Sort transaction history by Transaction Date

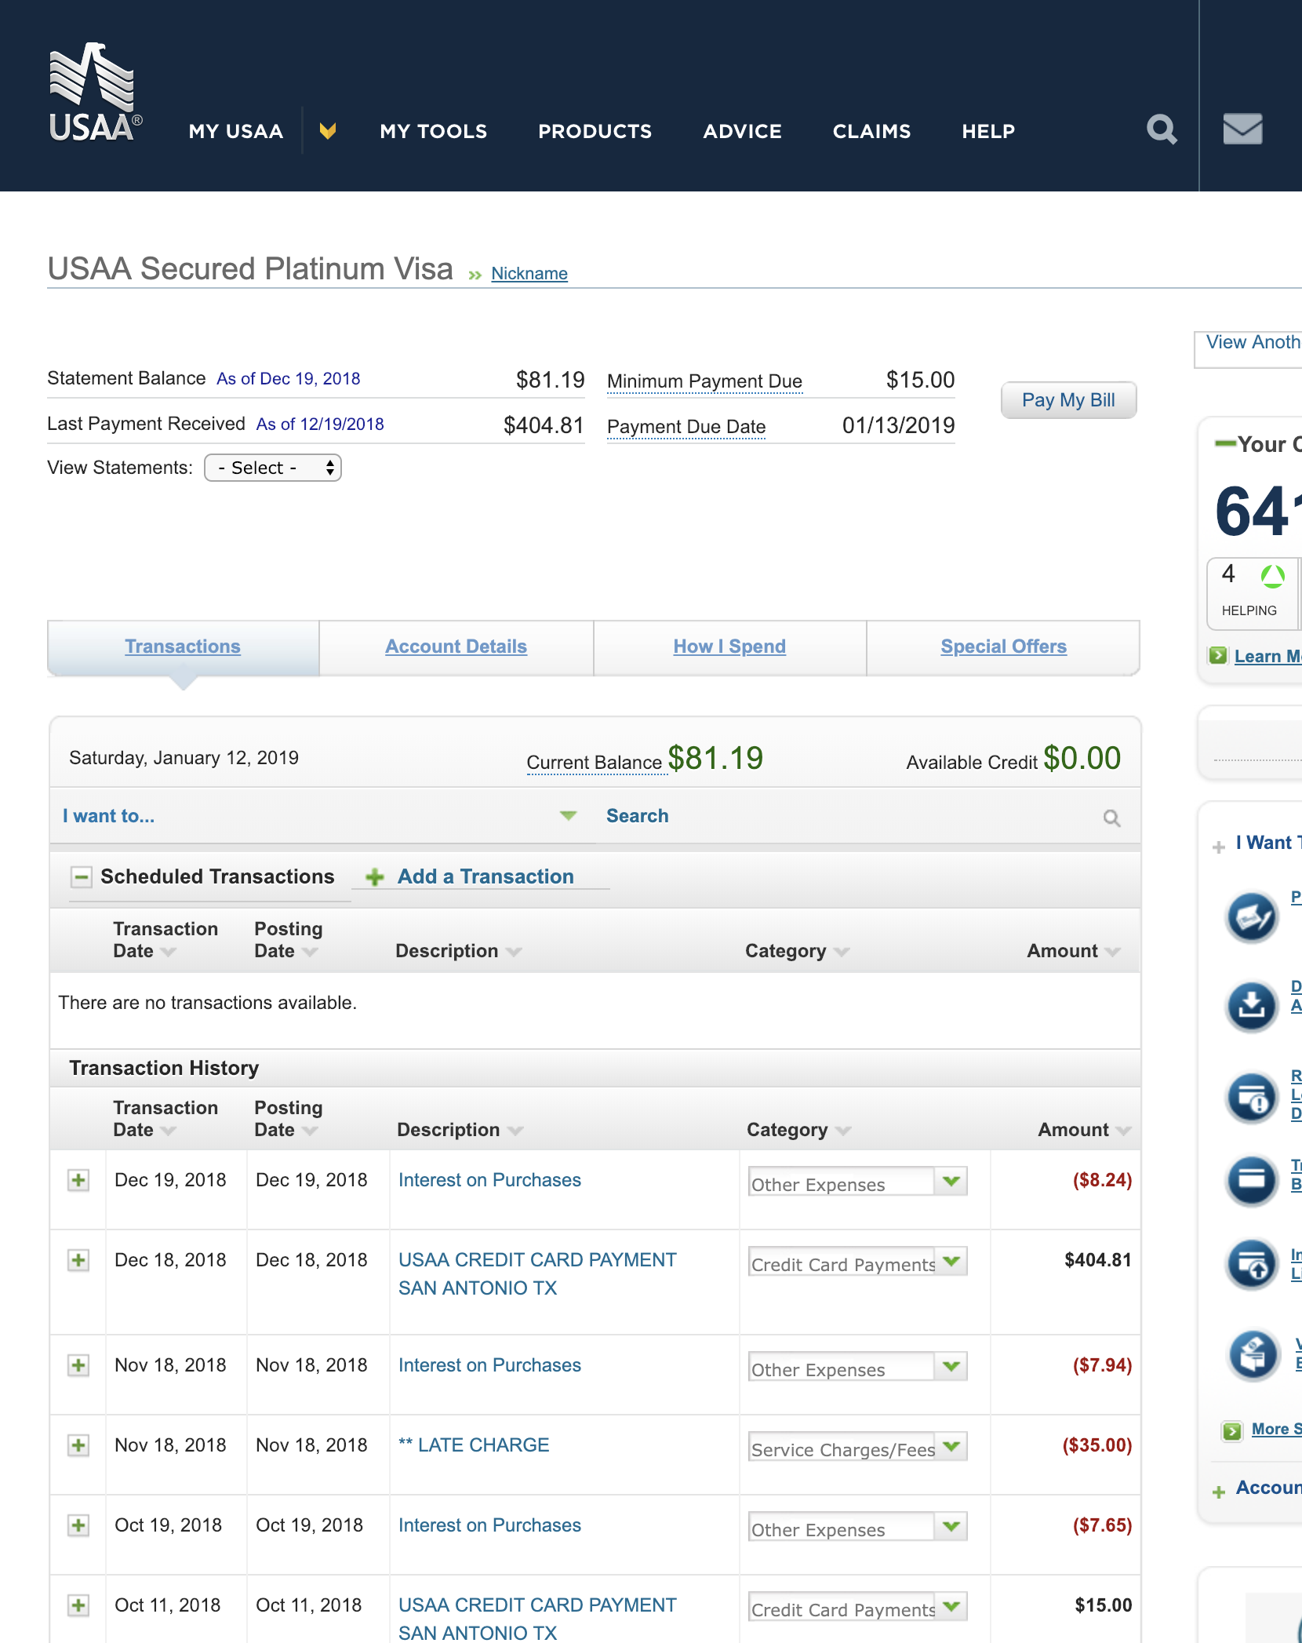(165, 1119)
